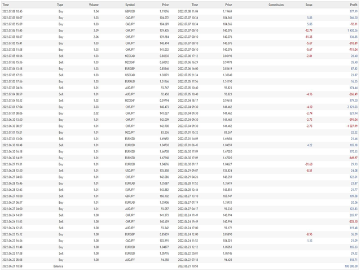Screen dimensions: 361x271
Task: Select the GBPJPY symbol cell
Action: click(130, 196)
